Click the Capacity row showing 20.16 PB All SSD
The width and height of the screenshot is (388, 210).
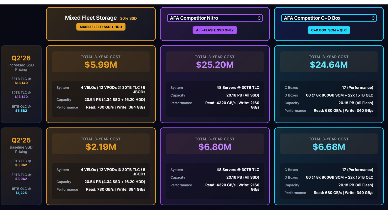tap(215, 95)
